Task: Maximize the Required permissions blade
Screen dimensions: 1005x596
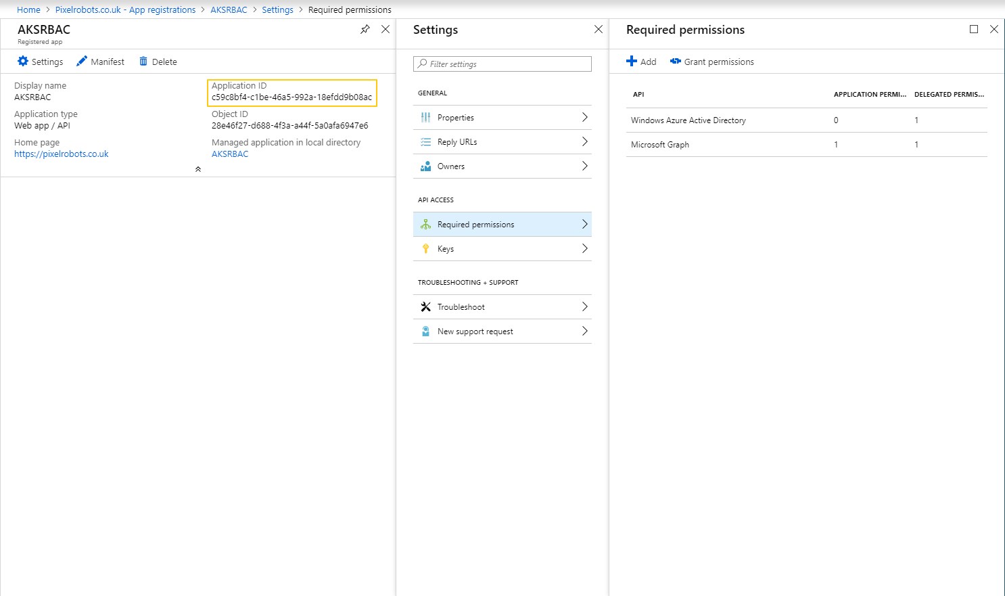Action: tap(974, 29)
